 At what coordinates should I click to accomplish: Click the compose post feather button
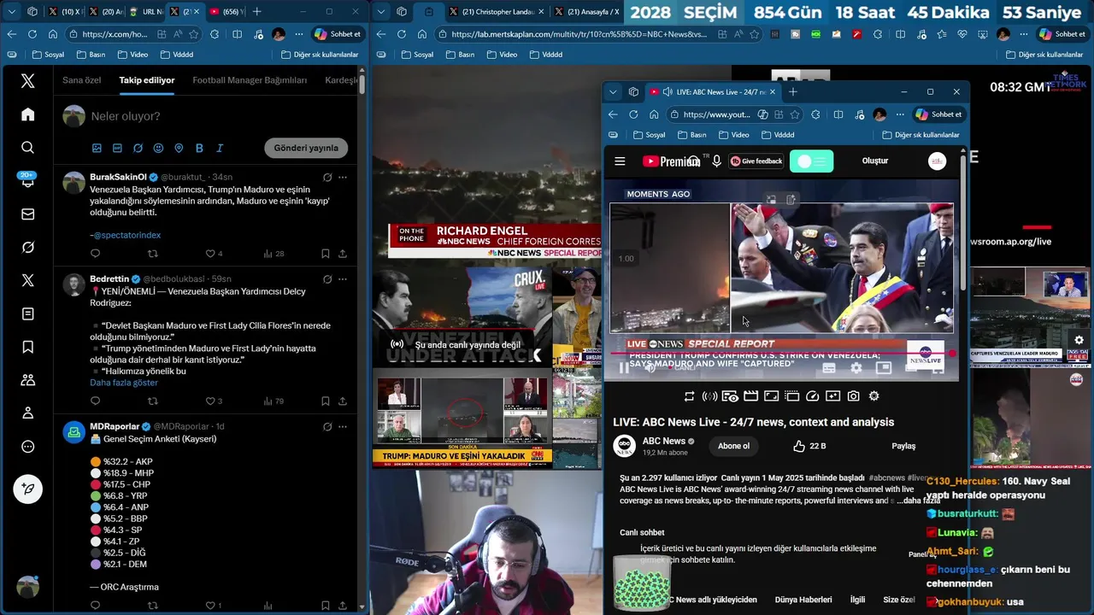pos(28,489)
